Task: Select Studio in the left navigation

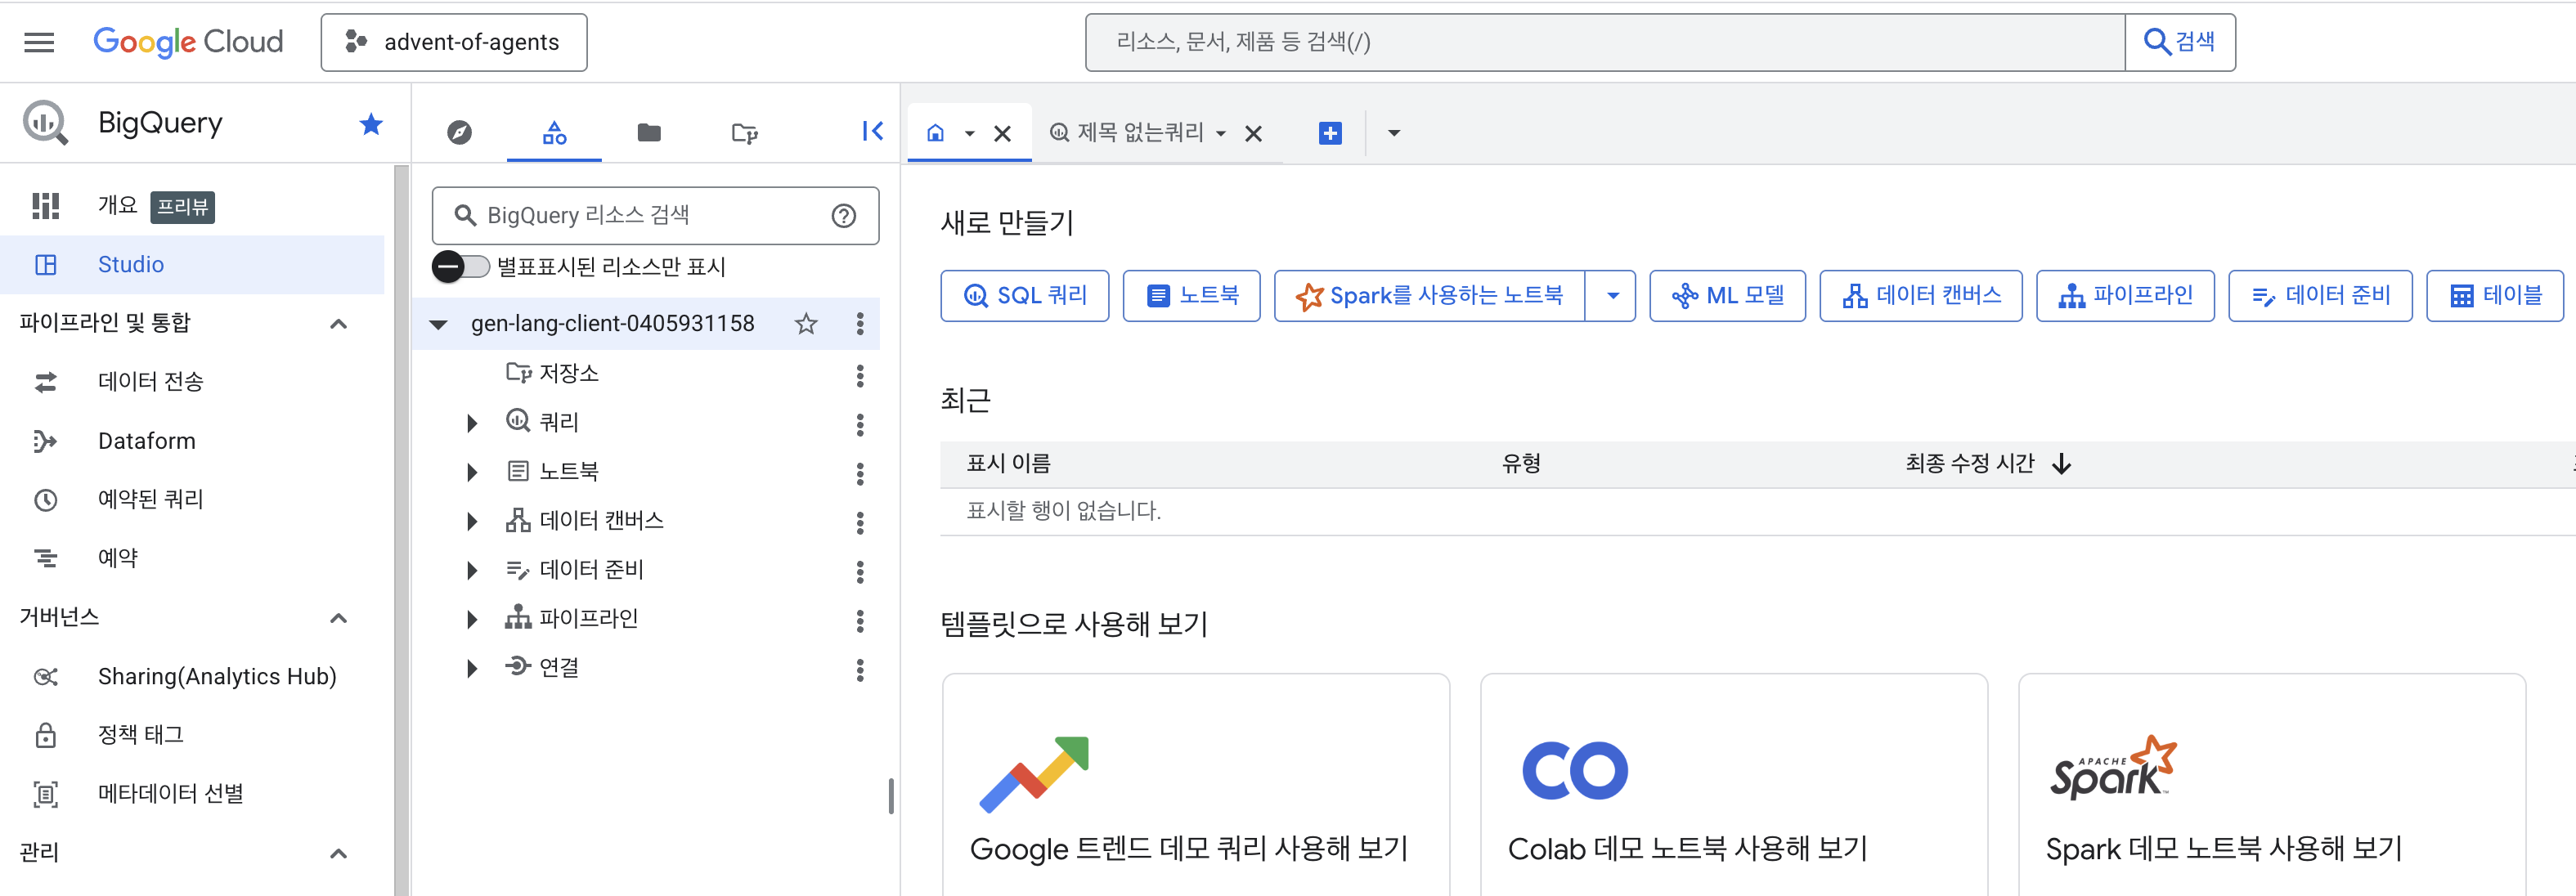Action: coord(130,264)
